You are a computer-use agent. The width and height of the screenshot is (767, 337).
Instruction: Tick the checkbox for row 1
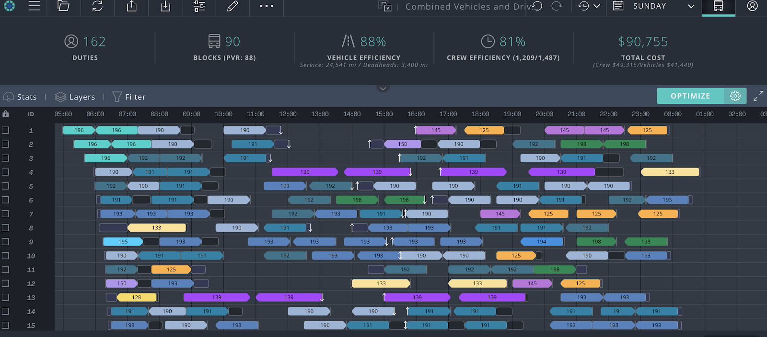5,130
